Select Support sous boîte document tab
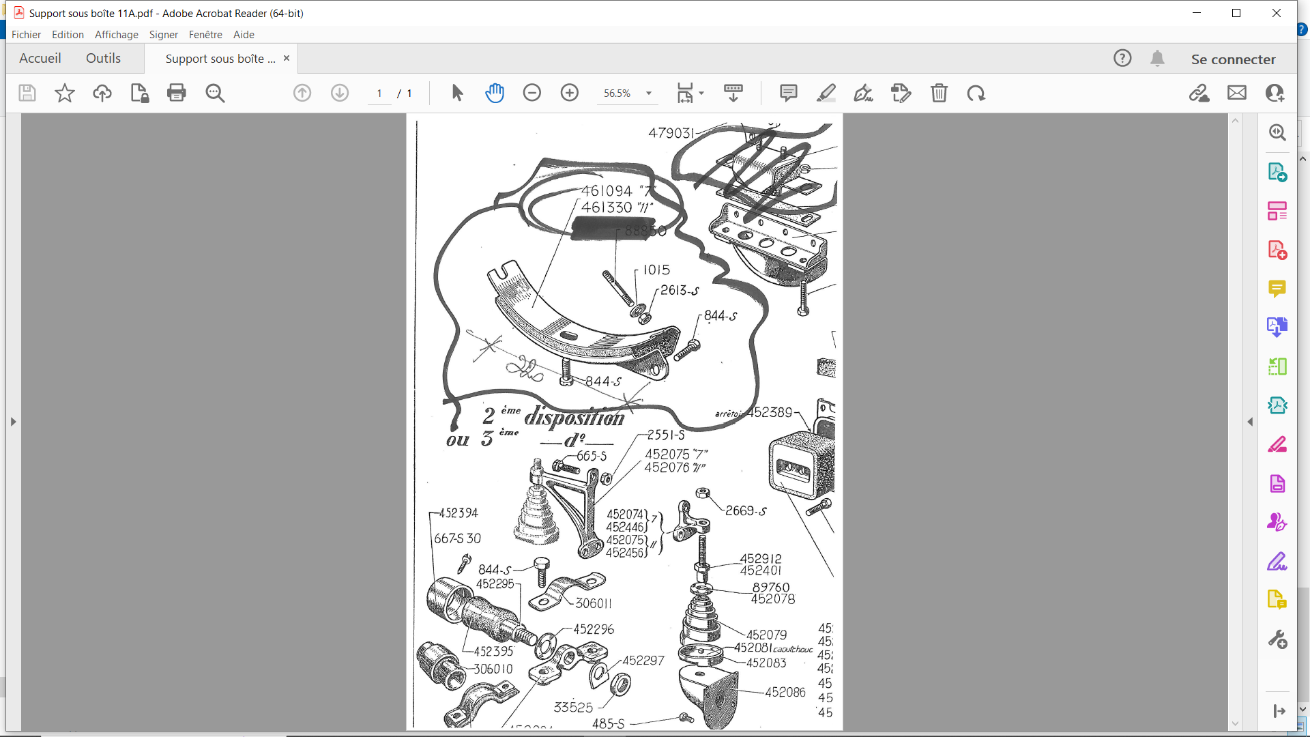This screenshot has height=737, width=1310. point(220,59)
